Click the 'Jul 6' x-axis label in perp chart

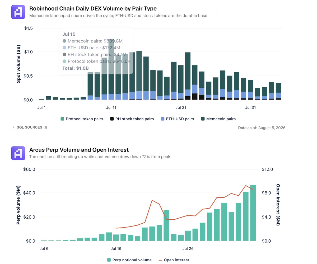44,248
